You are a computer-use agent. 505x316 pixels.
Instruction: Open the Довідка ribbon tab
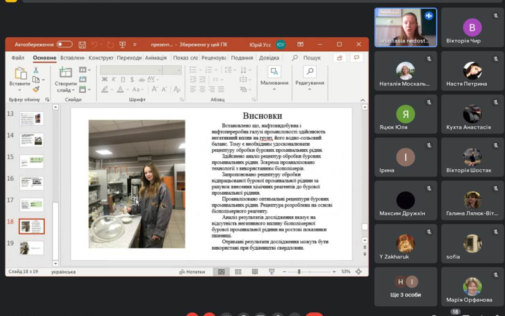click(269, 58)
